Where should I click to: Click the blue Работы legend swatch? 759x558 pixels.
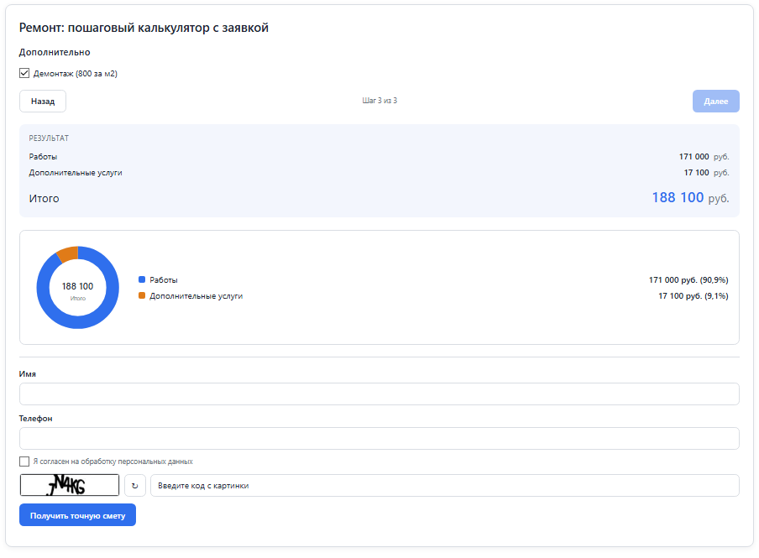click(142, 279)
